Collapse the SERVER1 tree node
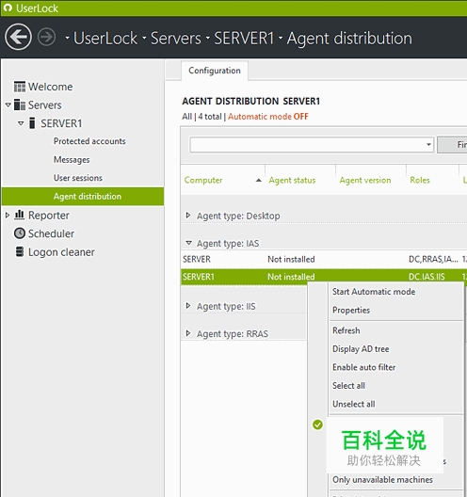 pos(21,123)
